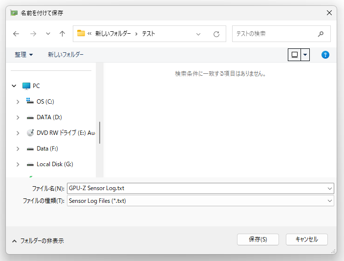Screen dimensions: 344x261
Task: Open the 整理 menu
Action: [x=23, y=55]
